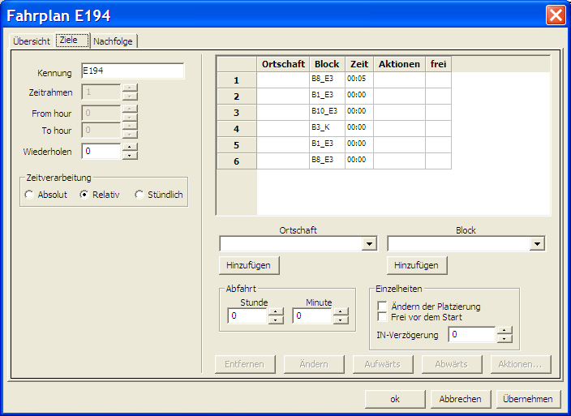571x416 pixels.
Task: Tick the Frei vor dem Start checkbox
Action: 382,317
